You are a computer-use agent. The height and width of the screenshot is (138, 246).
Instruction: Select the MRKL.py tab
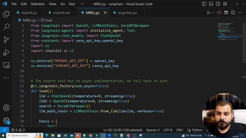click(x=92, y=13)
